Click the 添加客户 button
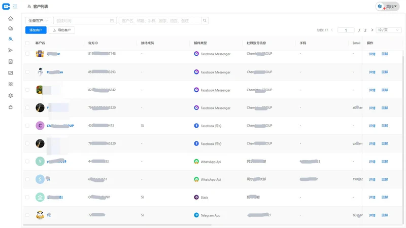The image size is (406, 228). coord(36,30)
